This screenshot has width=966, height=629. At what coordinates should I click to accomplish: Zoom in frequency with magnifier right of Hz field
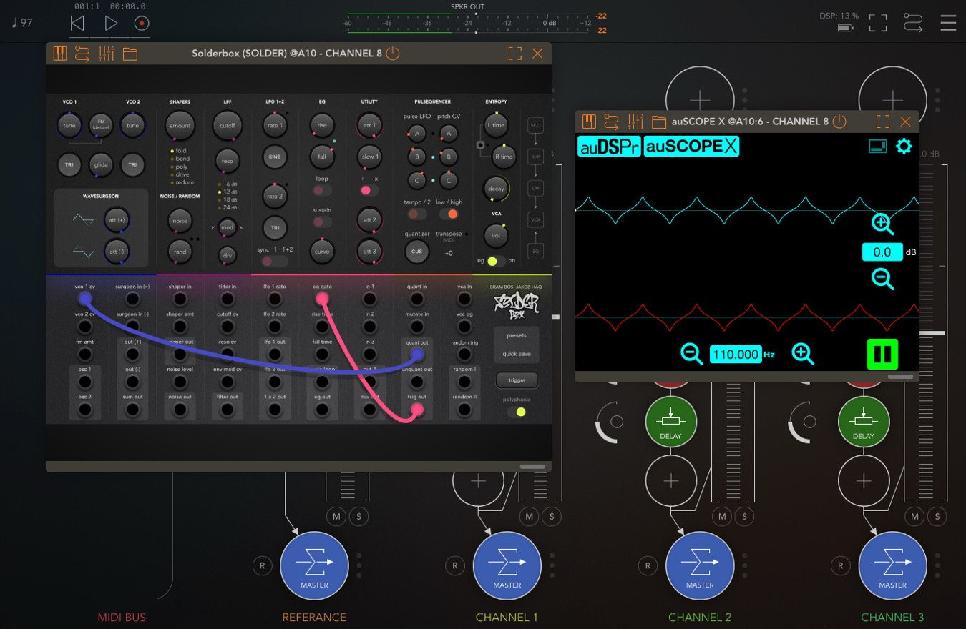tap(802, 354)
